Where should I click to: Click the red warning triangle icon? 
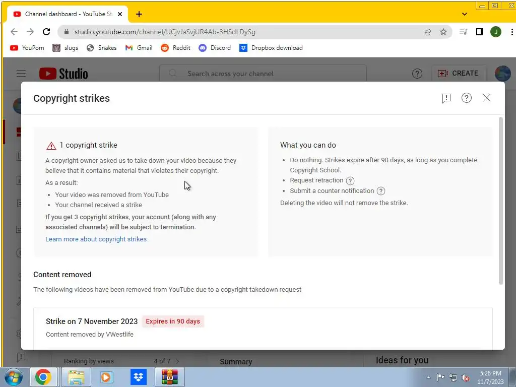51,146
